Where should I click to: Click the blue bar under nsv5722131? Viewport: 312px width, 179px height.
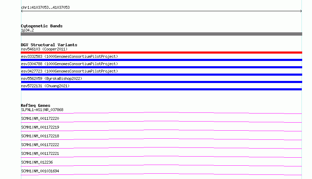pos(161,89)
